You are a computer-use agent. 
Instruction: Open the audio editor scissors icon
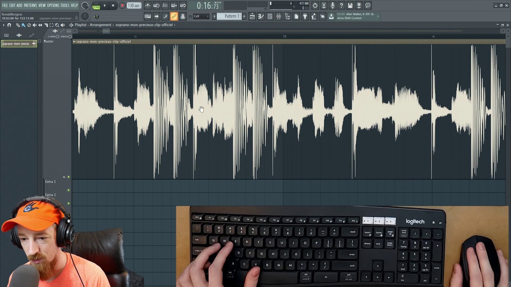point(324,6)
